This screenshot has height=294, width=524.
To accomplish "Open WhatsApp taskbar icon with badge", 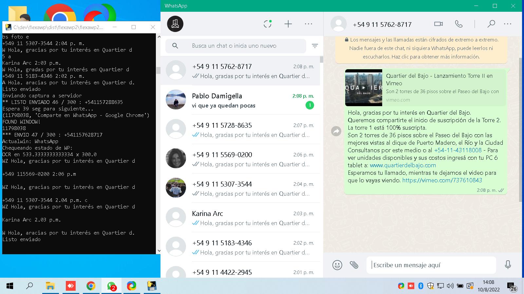I will [111, 286].
